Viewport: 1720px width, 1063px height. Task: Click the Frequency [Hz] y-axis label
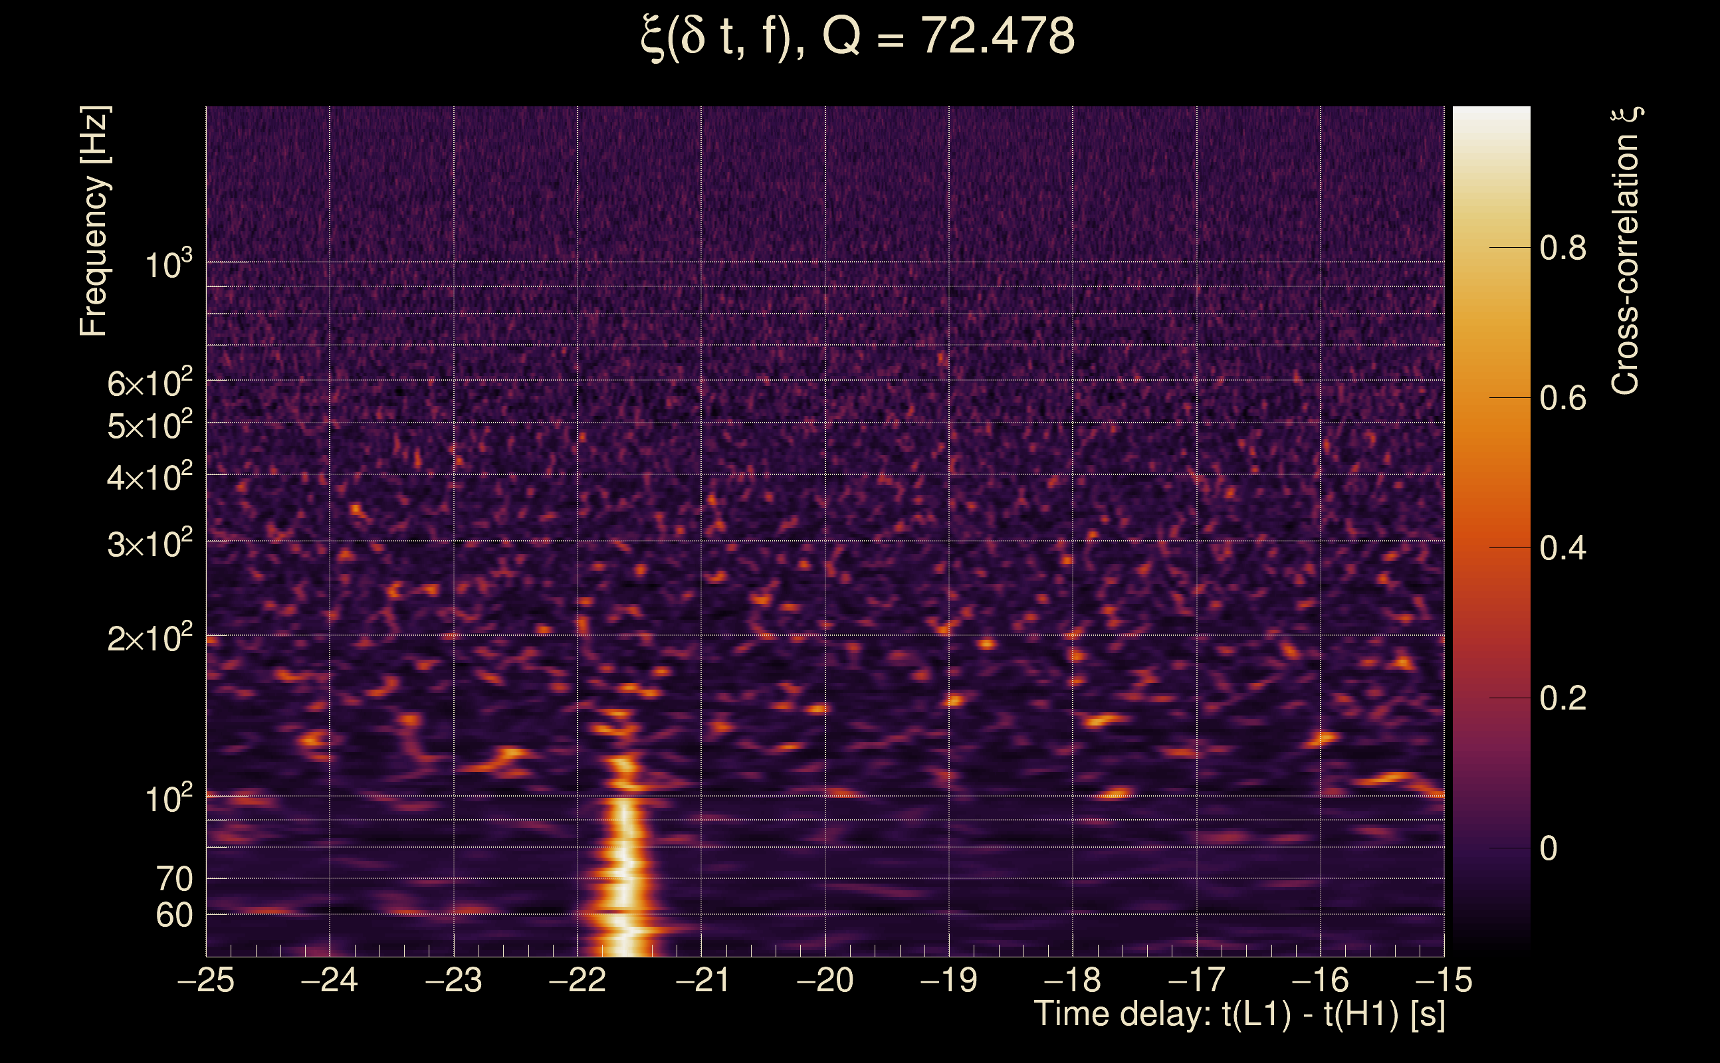[x=94, y=221]
